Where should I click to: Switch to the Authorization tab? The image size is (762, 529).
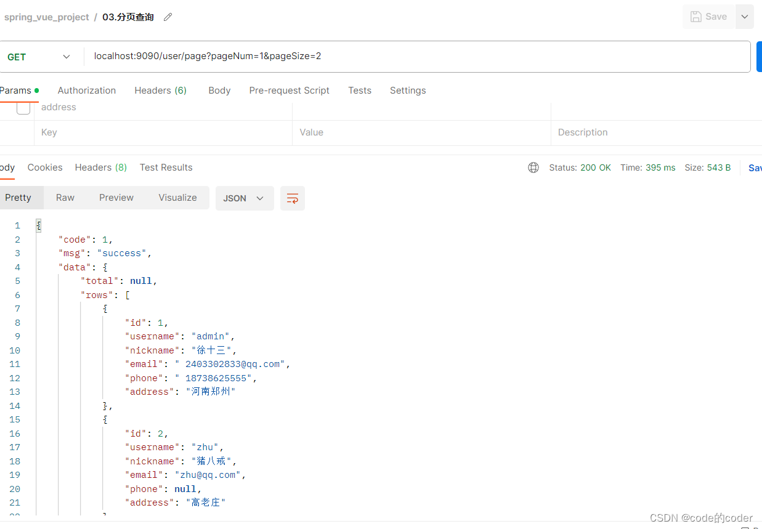(86, 90)
